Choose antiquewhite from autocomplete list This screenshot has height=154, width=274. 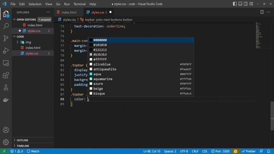click(x=141, y=69)
